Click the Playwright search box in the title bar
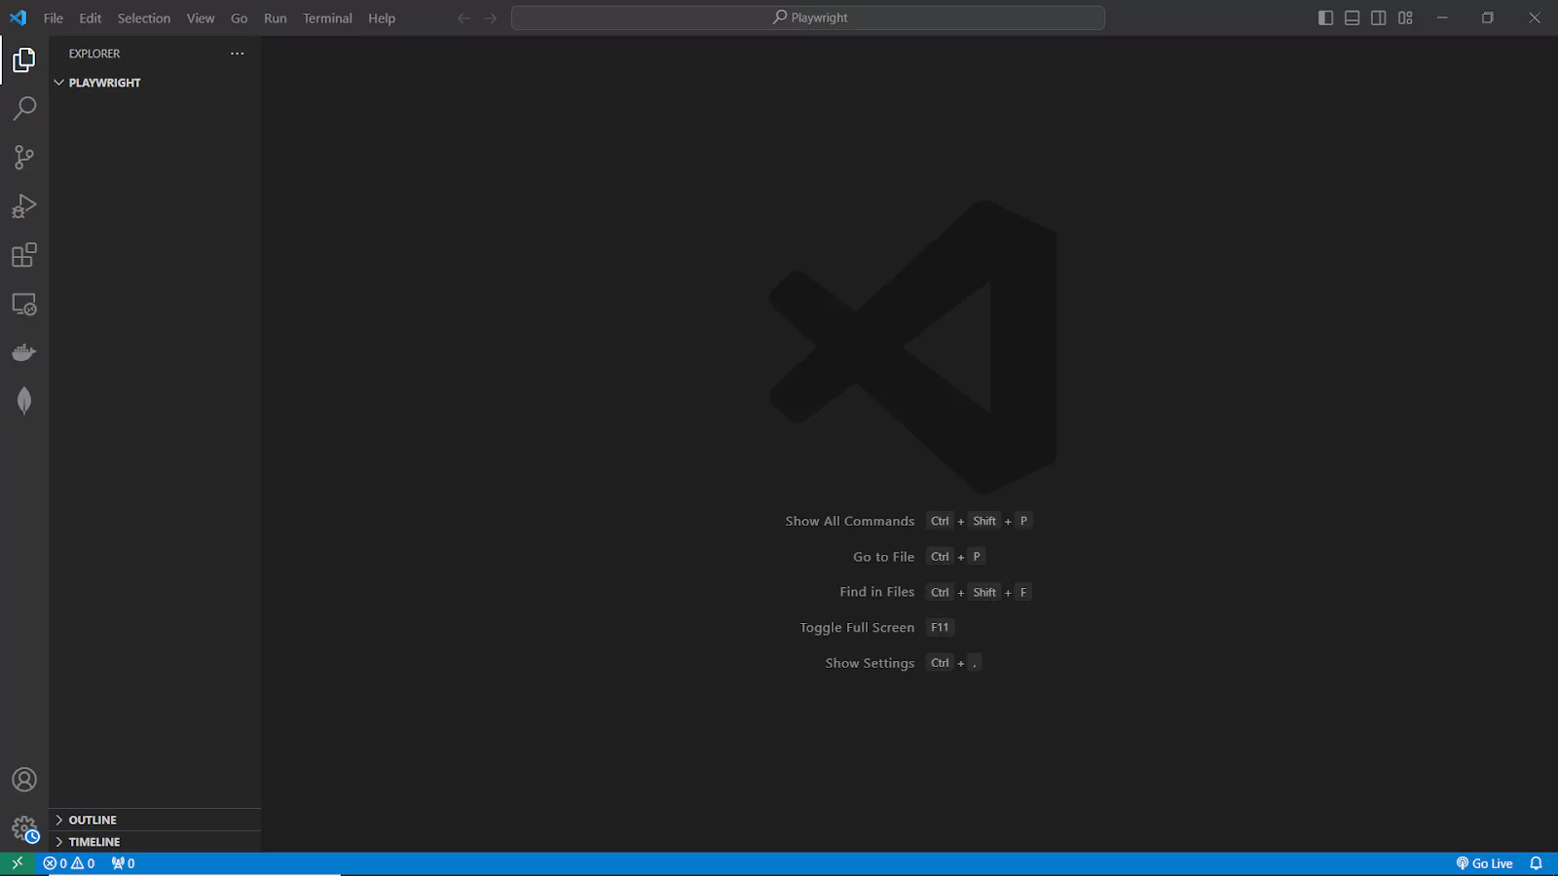1558x876 pixels. pos(808,18)
